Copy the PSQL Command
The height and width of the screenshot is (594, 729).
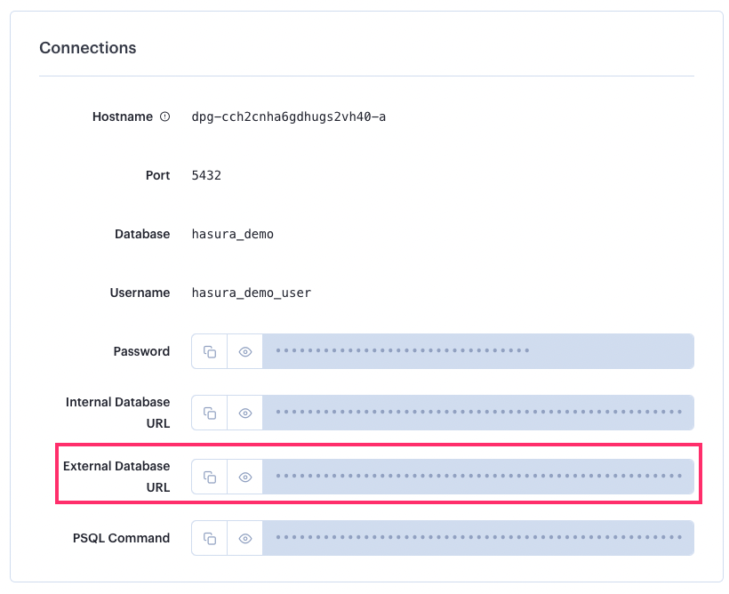209,538
